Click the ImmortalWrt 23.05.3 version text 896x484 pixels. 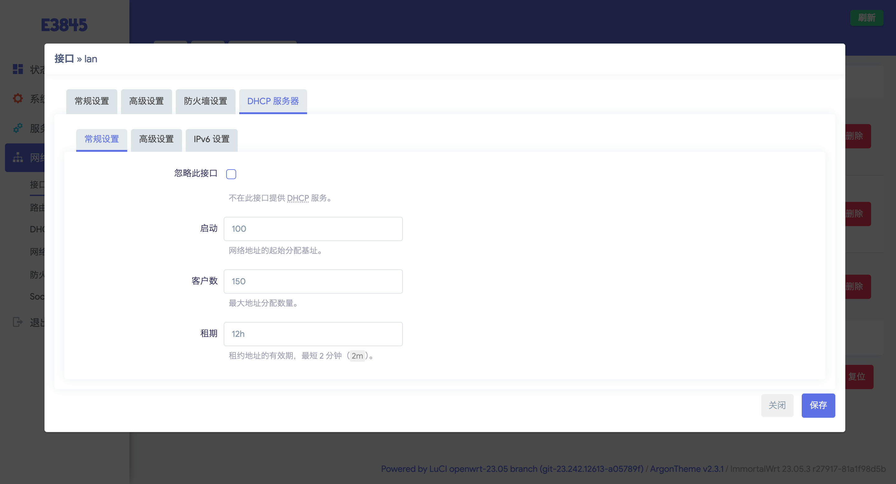tap(808, 469)
